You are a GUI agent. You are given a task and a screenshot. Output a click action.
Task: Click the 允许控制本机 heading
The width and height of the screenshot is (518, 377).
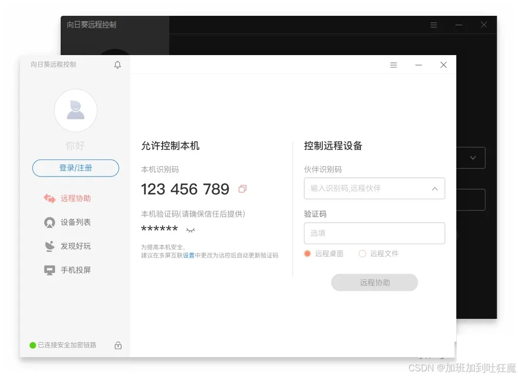point(170,146)
